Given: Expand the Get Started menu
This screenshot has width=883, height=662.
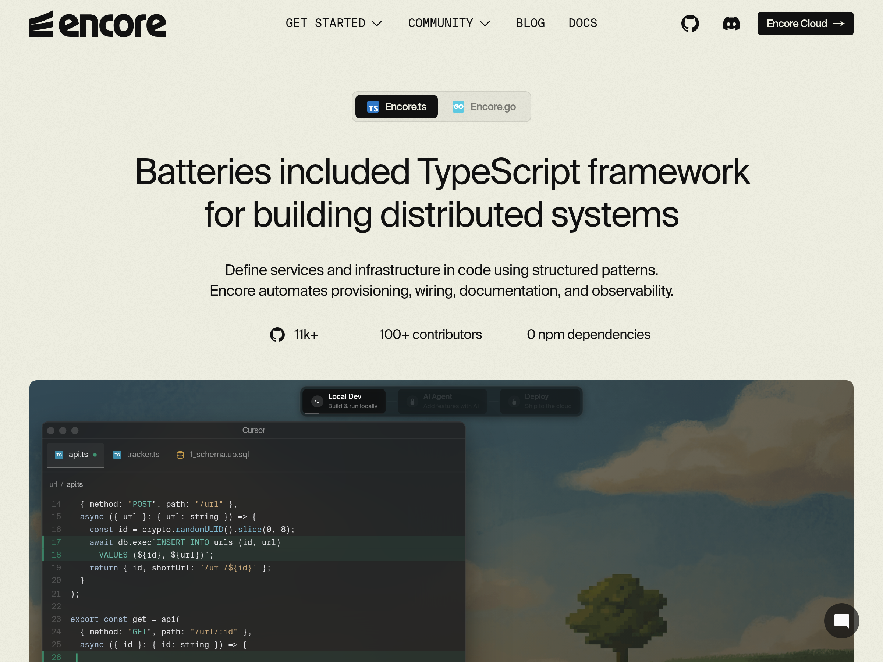Looking at the screenshot, I should 333,24.
